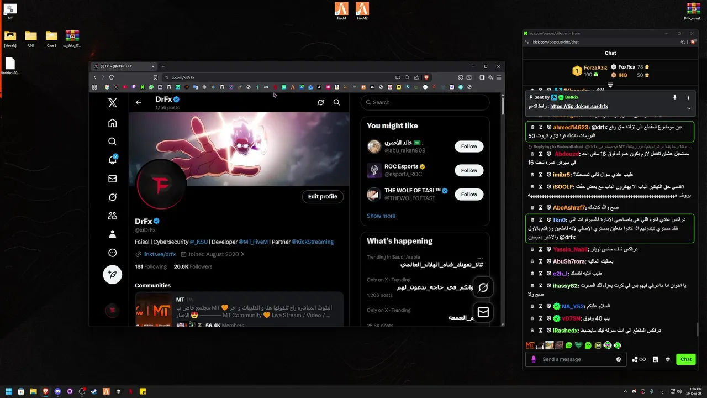Open Kick shop storefront icon
Viewport: 707px width, 398px height.
coord(656,359)
